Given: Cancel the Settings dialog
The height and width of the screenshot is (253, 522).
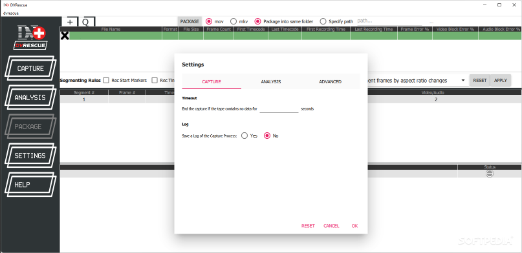Looking at the screenshot, I should [331, 226].
